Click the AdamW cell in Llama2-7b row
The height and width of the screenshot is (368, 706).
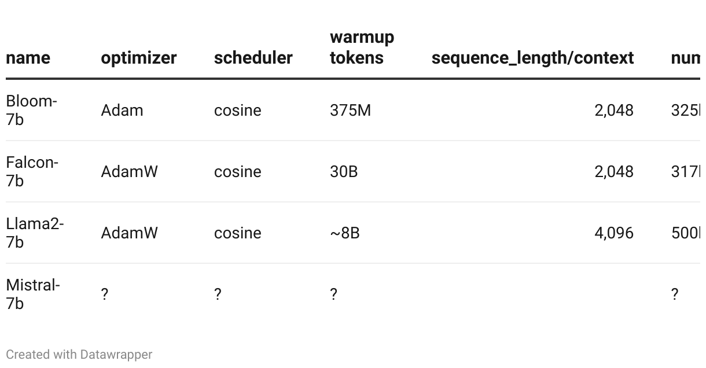click(x=129, y=233)
